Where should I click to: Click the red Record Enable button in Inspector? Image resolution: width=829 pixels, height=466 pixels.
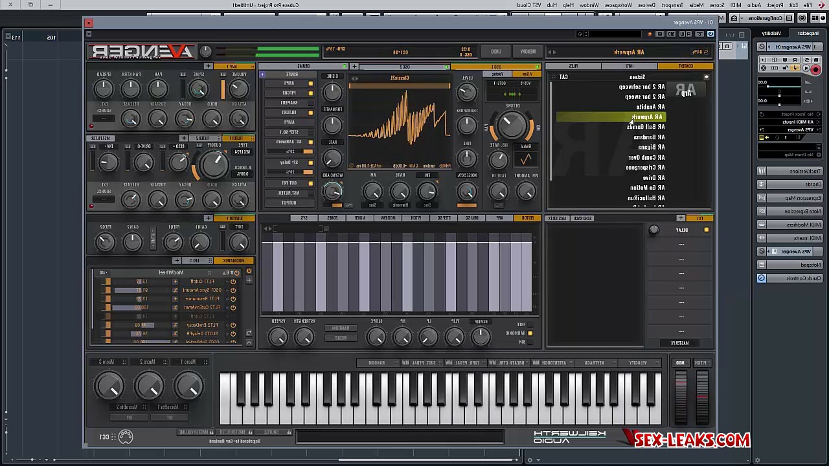(x=816, y=69)
